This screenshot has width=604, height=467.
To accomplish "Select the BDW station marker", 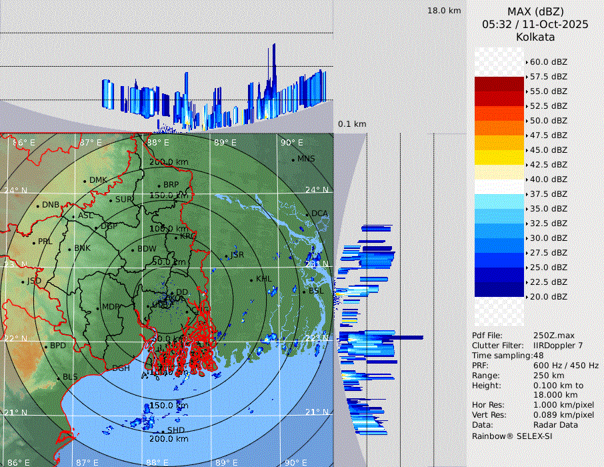I will coord(133,250).
